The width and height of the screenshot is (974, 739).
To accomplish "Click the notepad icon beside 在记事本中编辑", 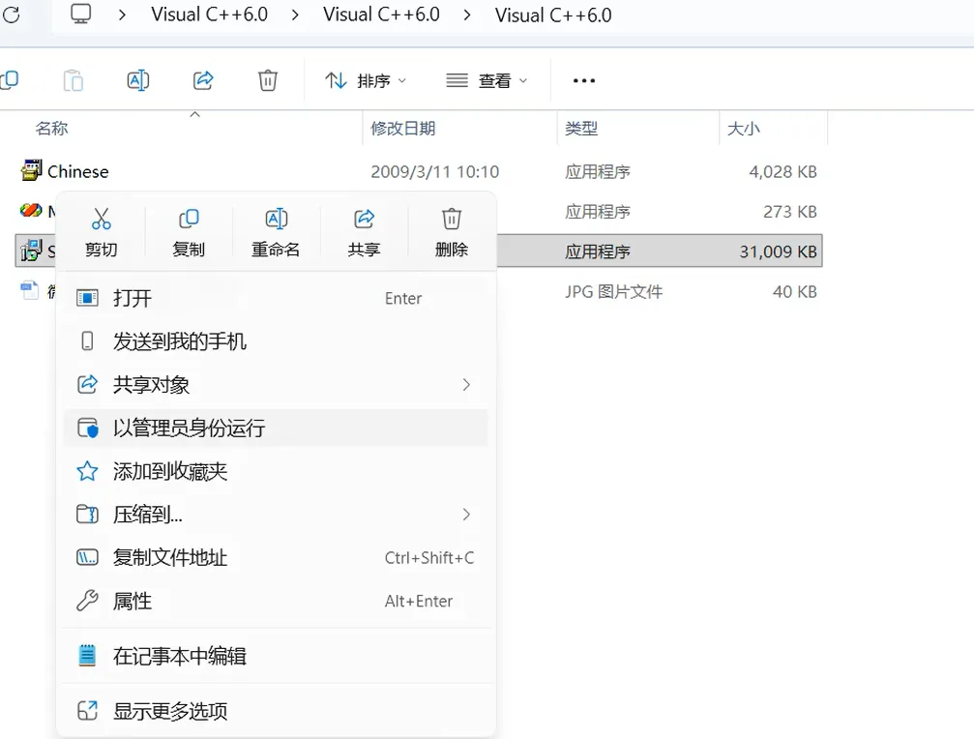I will 88,656.
